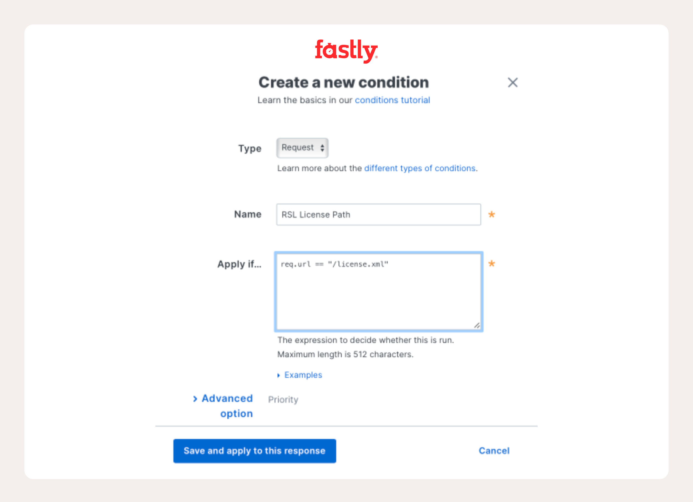Click the Priority label under Advanced option
This screenshot has width=693, height=502.
point(283,399)
